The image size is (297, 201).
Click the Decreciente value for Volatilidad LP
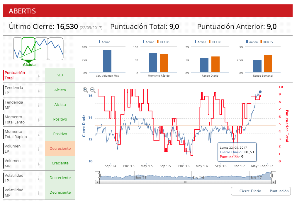click(60, 178)
